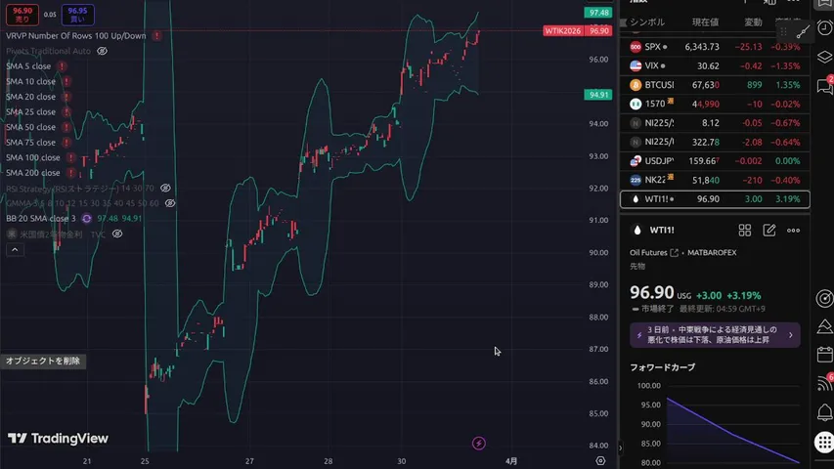
Task: Select the WTI1! watchlist row
Action: [x=715, y=199]
